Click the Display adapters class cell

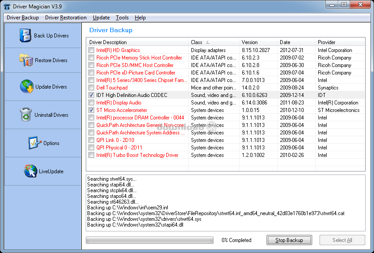coord(208,50)
